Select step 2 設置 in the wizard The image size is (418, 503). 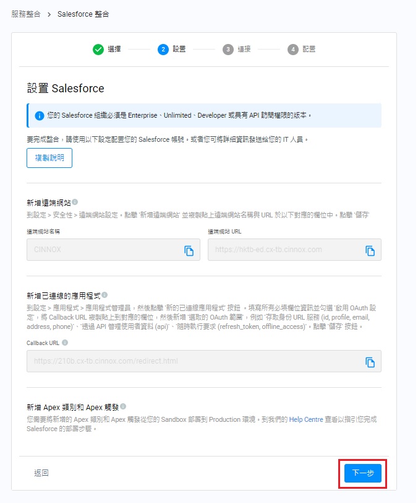[172, 50]
